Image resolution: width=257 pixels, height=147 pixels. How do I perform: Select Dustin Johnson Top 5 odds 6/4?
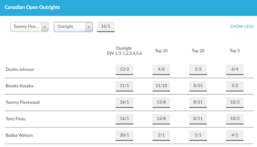pyautogui.click(x=235, y=69)
